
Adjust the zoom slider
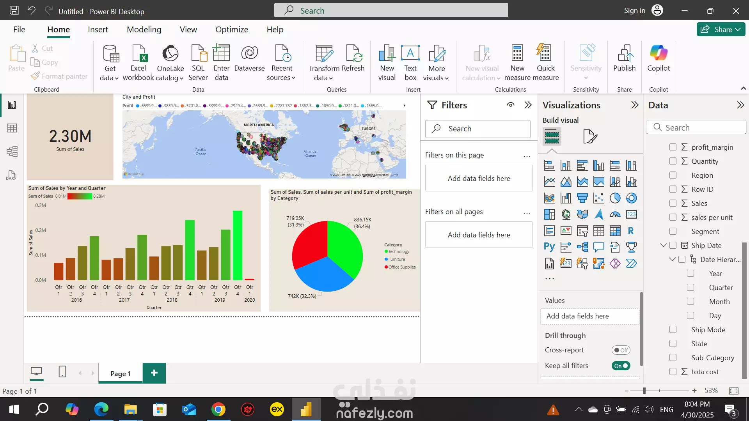[x=644, y=391]
